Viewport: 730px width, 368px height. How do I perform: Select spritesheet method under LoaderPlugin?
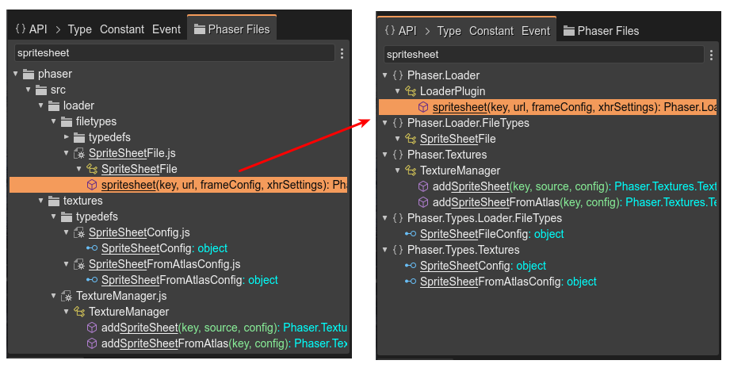pos(548,107)
